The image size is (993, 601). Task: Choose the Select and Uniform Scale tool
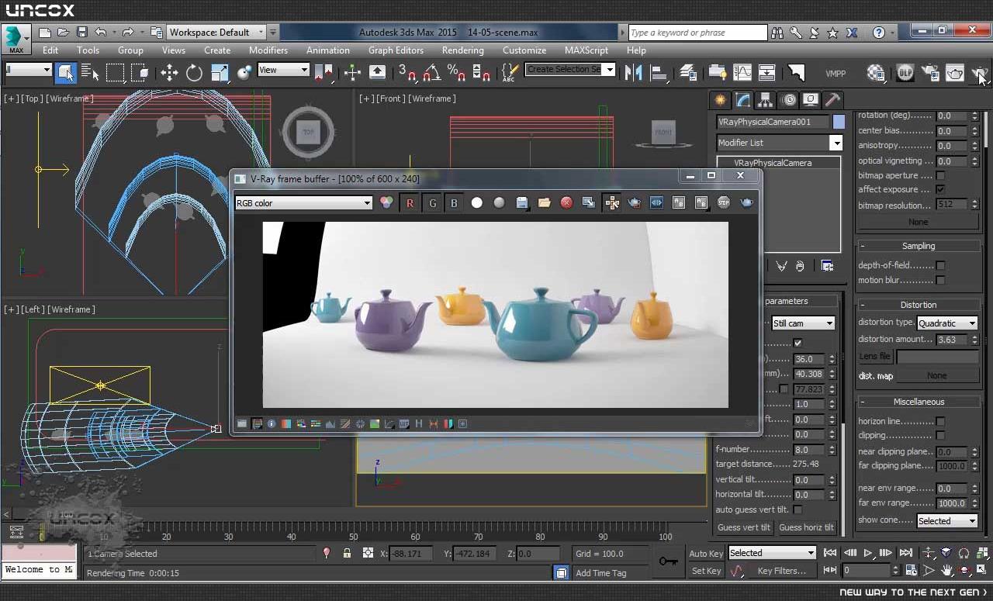(220, 73)
